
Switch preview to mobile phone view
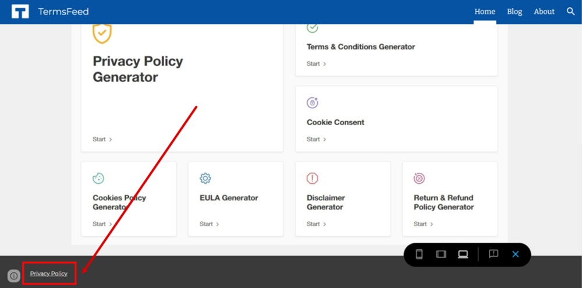click(x=419, y=254)
